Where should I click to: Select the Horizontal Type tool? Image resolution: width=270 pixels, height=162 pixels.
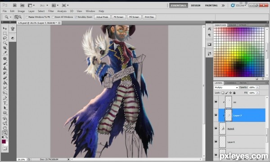(x=5, y=103)
